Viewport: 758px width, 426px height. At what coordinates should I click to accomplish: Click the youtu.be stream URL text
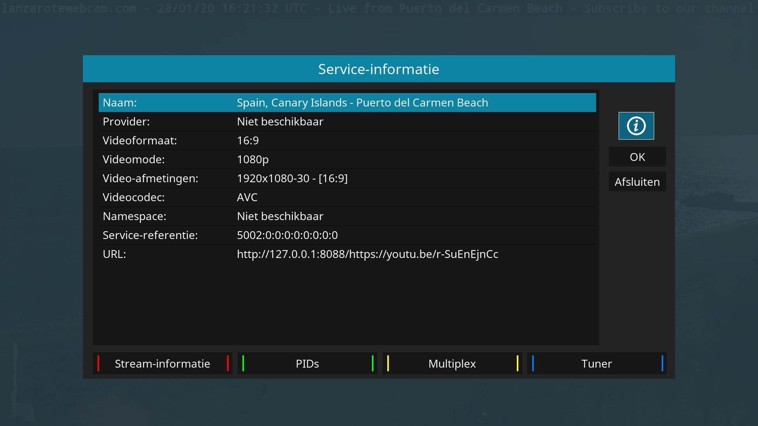pyautogui.click(x=367, y=254)
